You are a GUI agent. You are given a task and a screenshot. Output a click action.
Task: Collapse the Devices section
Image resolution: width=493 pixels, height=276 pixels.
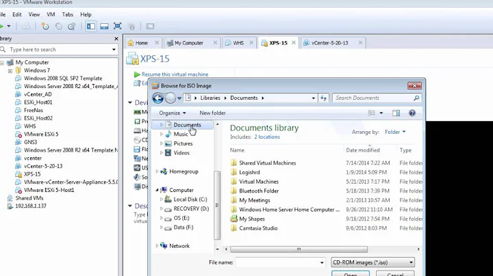coord(130,102)
